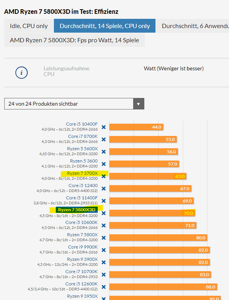The height and width of the screenshot is (300, 229).
Task: Remove Core i5 12600K with X icon
Action: pyautogui.click(x=104, y=287)
